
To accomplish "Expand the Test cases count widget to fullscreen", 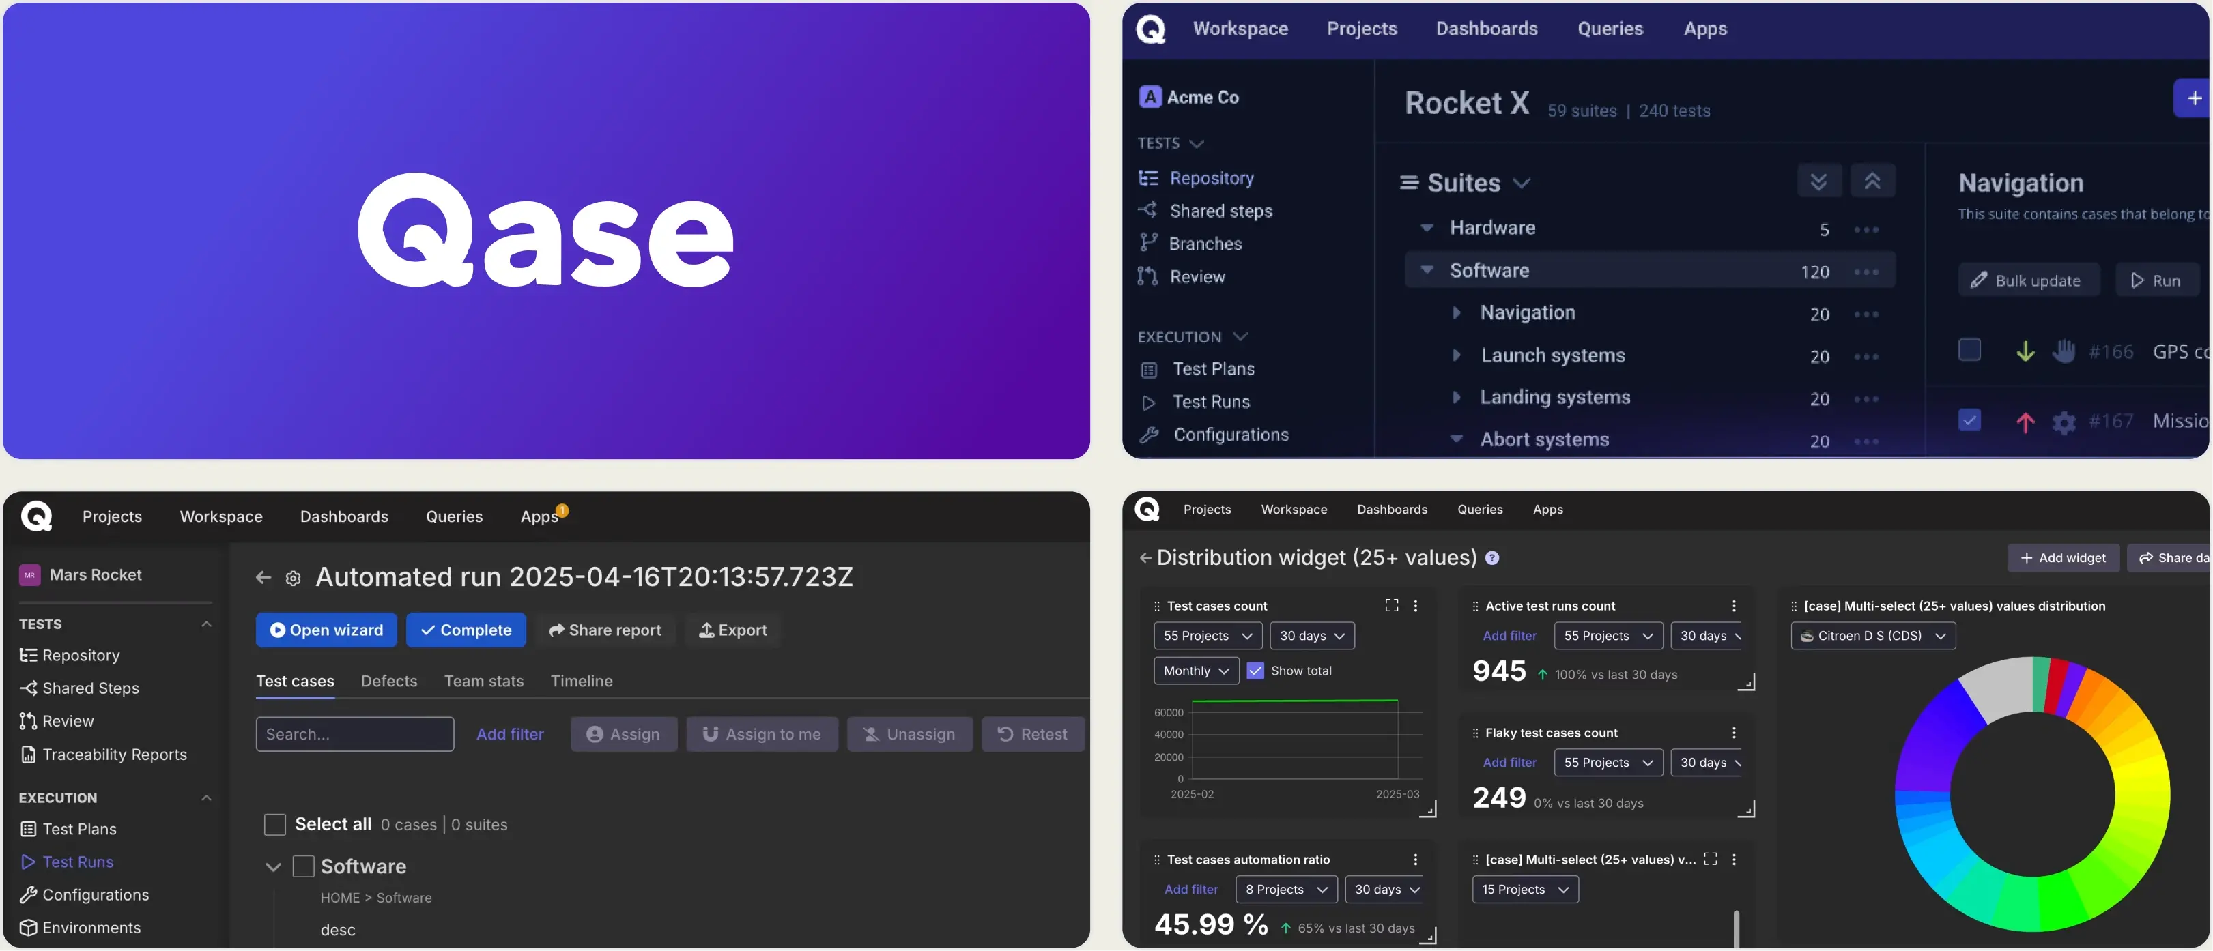I will (1392, 605).
